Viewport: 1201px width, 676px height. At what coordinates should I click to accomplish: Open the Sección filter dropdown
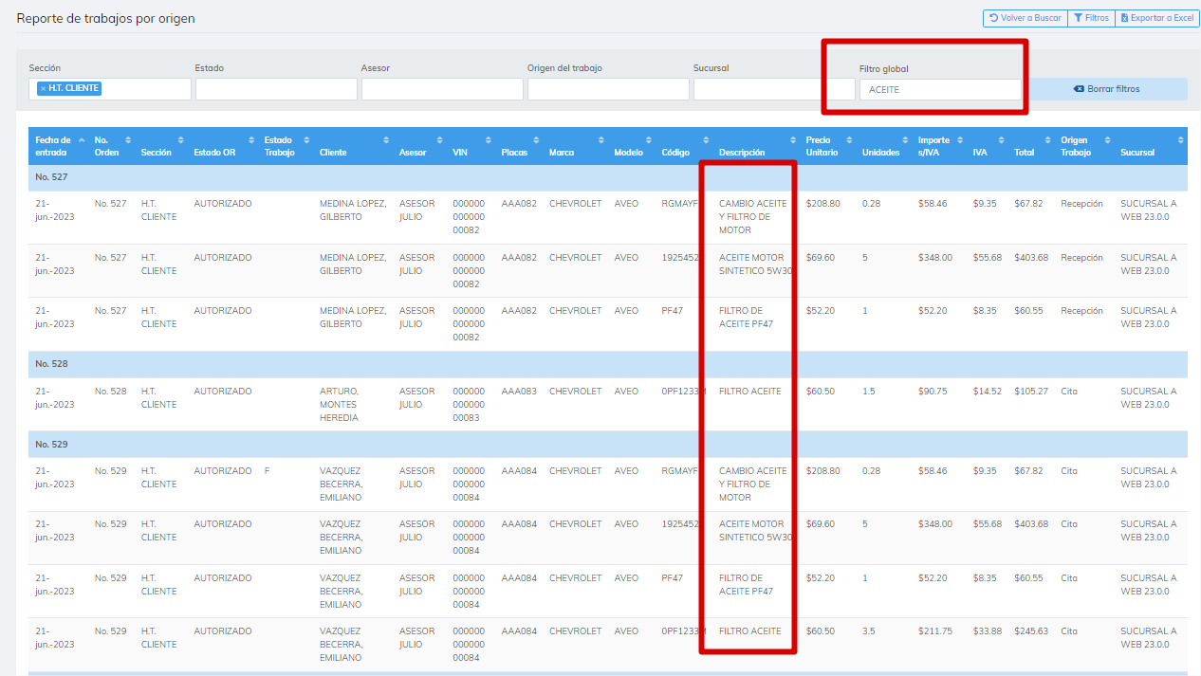(110, 89)
